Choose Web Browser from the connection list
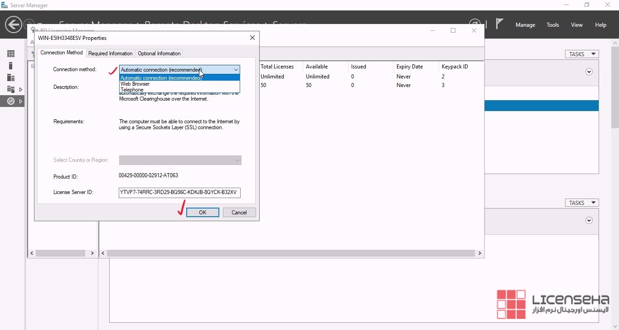This screenshot has width=619, height=330. [135, 84]
